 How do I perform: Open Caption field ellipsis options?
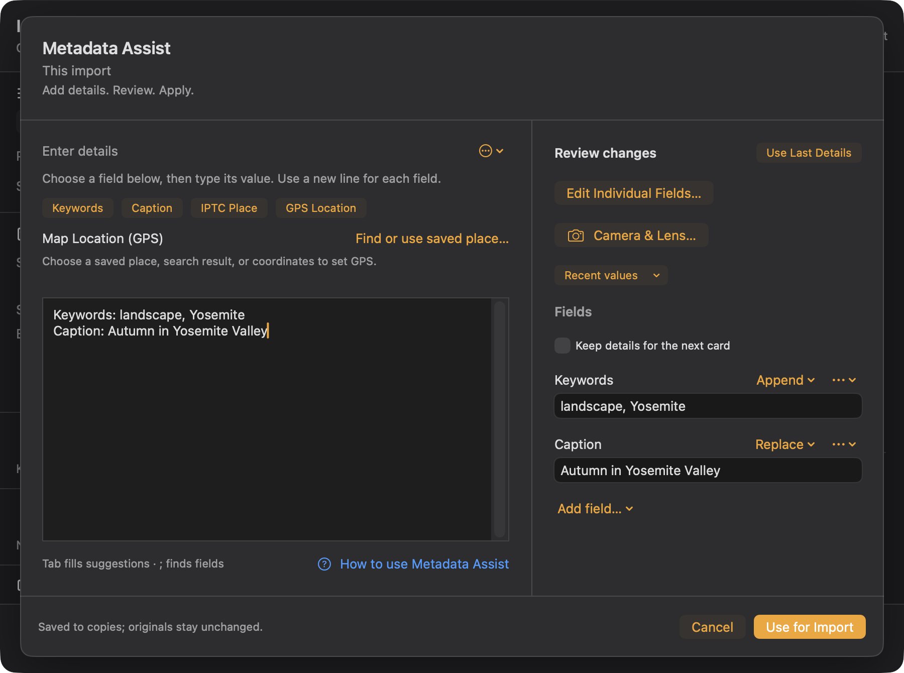coord(844,444)
